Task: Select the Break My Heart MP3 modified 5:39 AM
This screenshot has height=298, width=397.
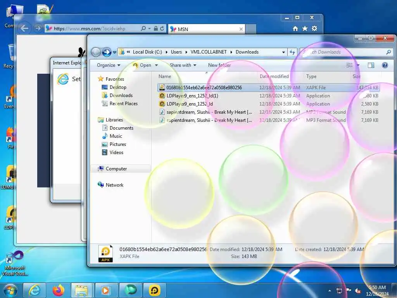Action: [x=268, y=120]
